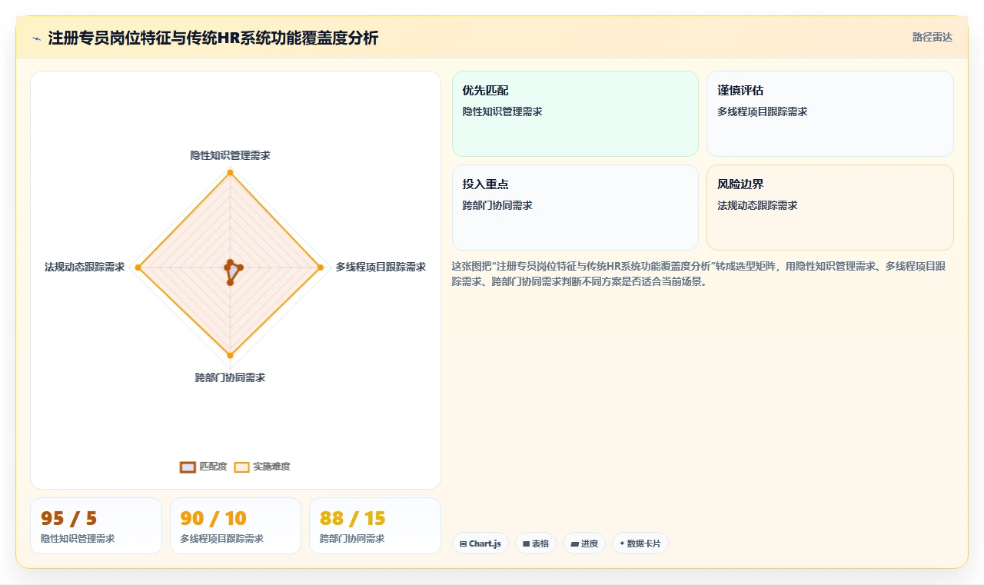Click radar axis label 多线程项目跟踪需求
The height and width of the screenshot is (585, 984).
click(381, 267)
